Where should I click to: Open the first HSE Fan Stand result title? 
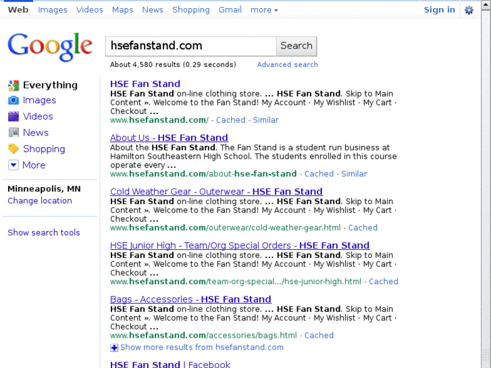(x=145, y=84)
